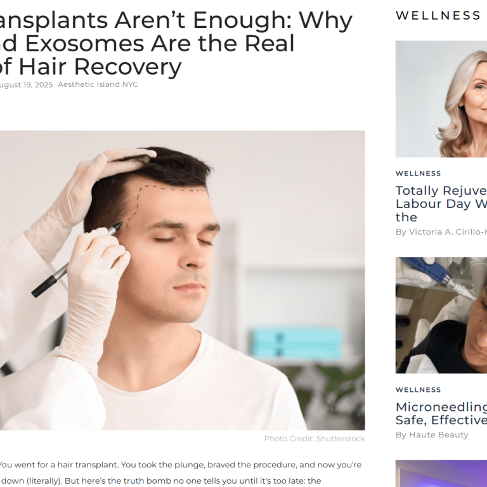Screen dimensions: 487x487
Task: Open the Totally Rejuvenated Labour Day article
Action: coord(441,204)
